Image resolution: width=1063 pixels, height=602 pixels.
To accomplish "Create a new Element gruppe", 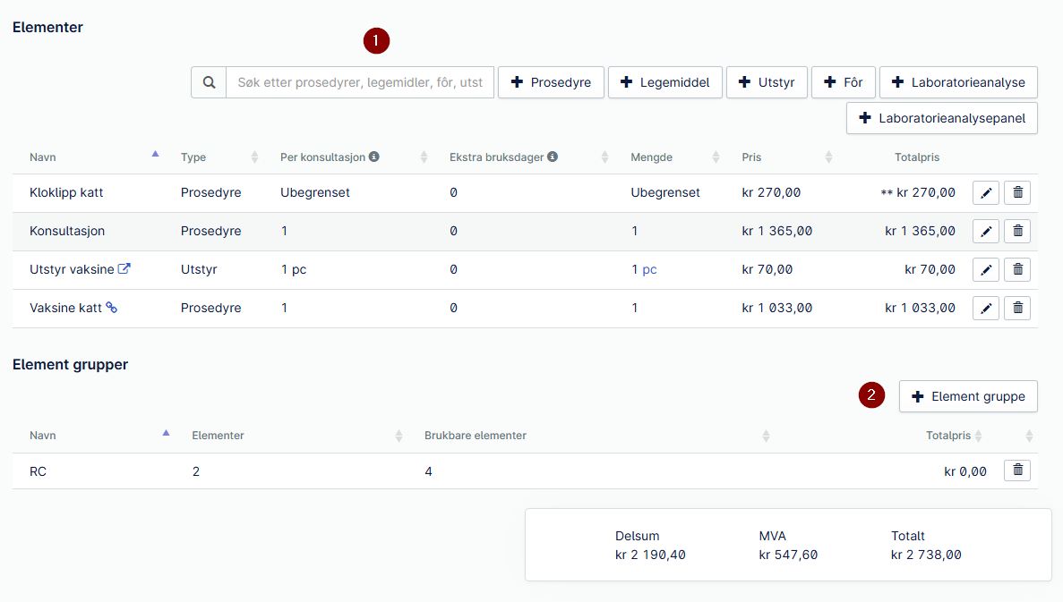I will [x=968, y=396].
